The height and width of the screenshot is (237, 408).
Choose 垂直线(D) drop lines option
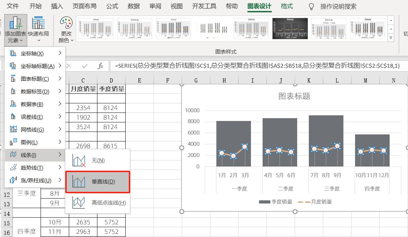pos(97,182)
